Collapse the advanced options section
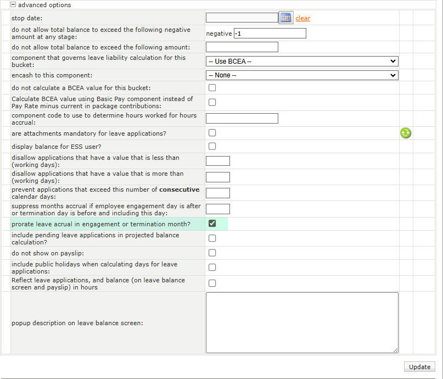 13,5
